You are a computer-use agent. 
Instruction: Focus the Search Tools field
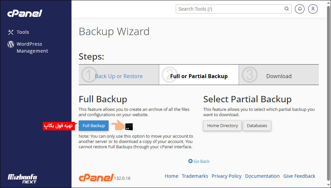(230, 9)
